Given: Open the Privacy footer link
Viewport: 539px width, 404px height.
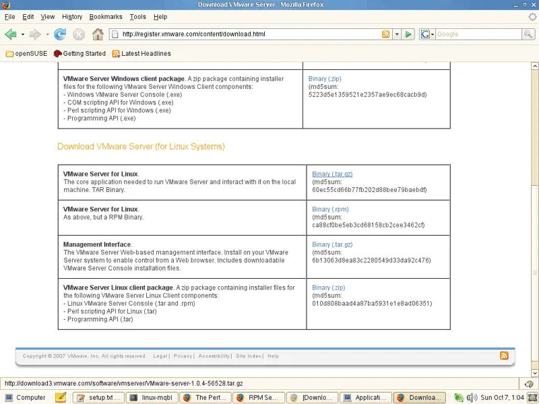Looking at the screenshot, I should click(183, 356).
